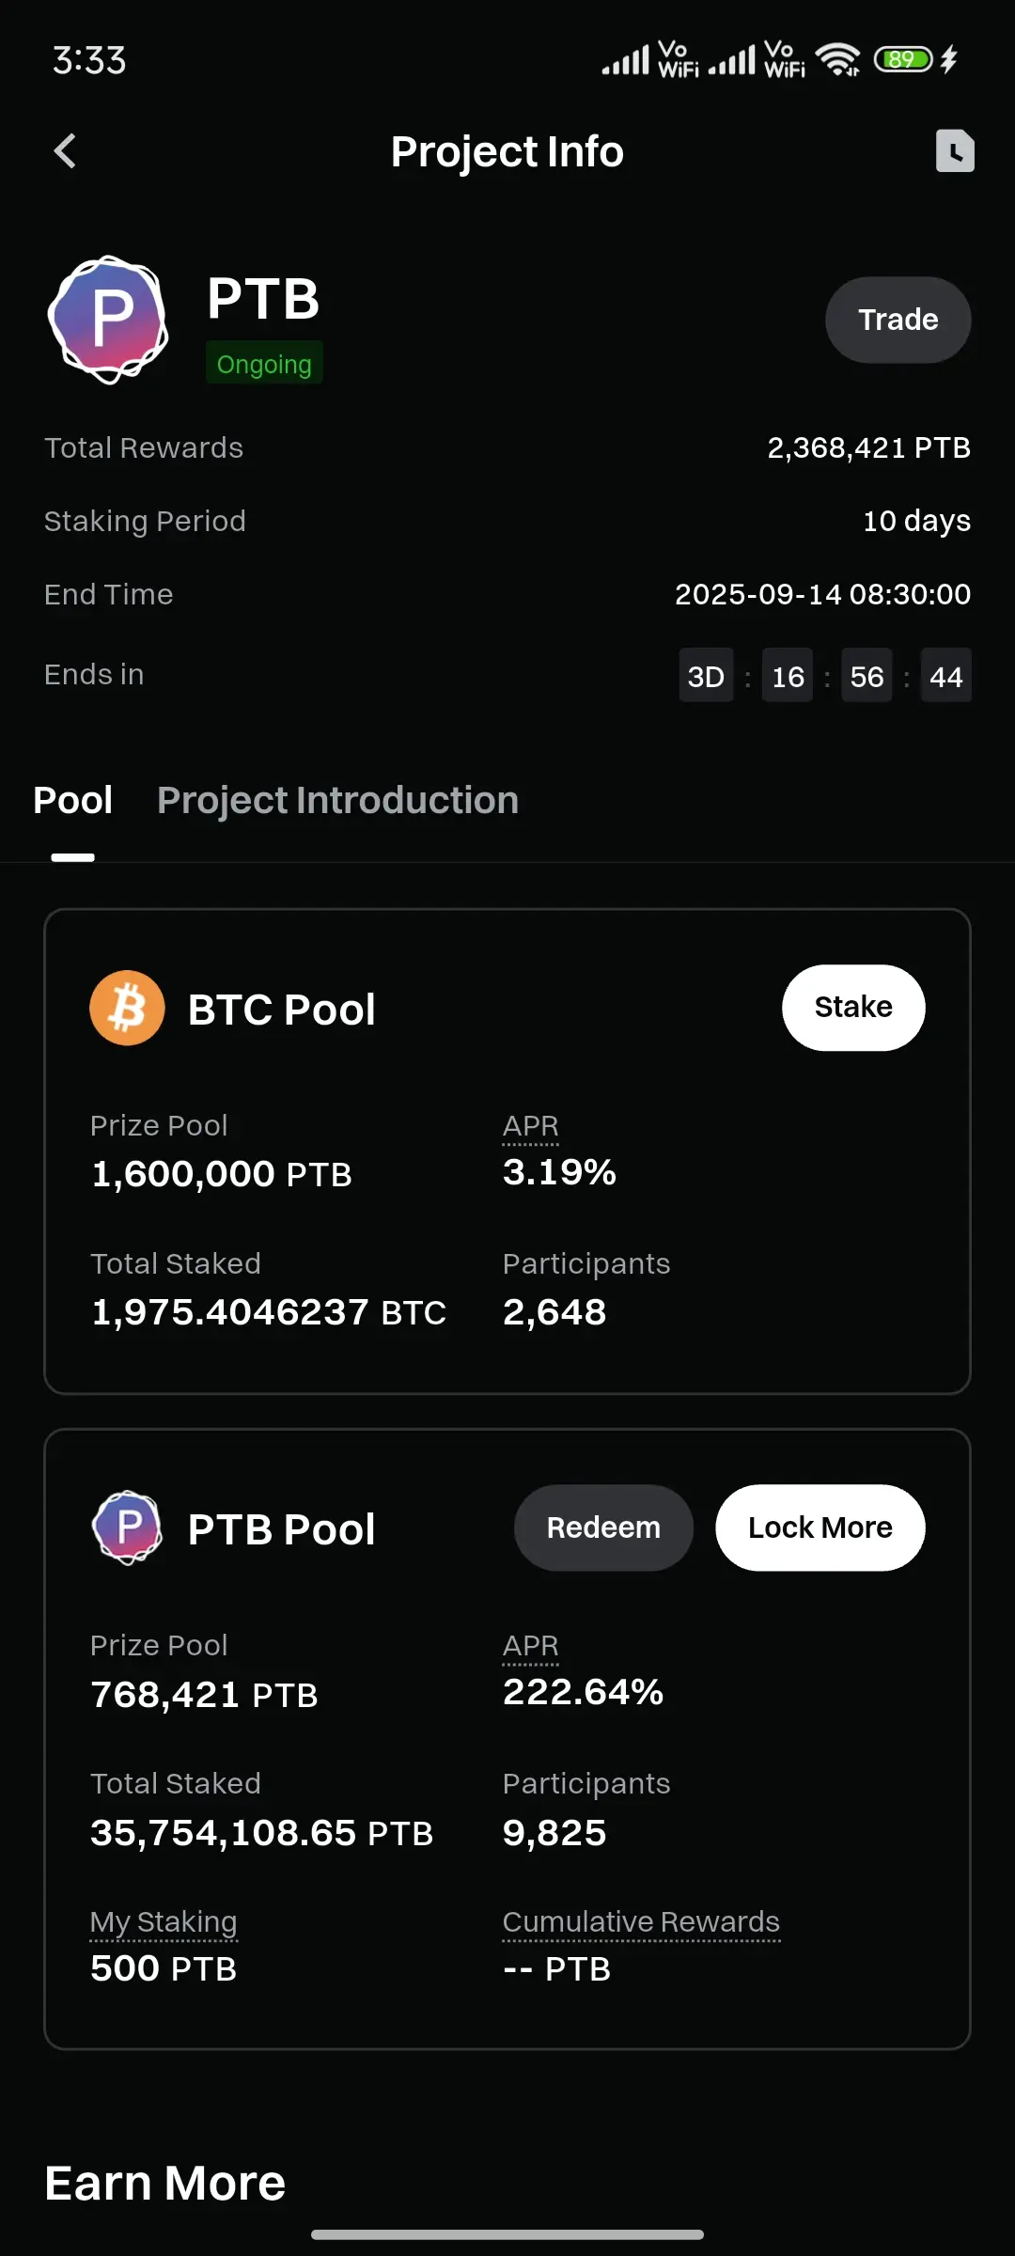Open the history document icon
The height and width of the screenshot is (2256, 1015).
(x=955, y=150)
